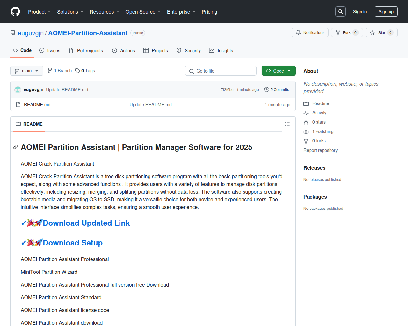Open the Pull requests tab

(86, 50)
